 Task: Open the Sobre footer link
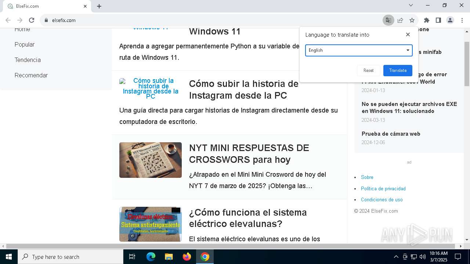click(x=367, y=177)
